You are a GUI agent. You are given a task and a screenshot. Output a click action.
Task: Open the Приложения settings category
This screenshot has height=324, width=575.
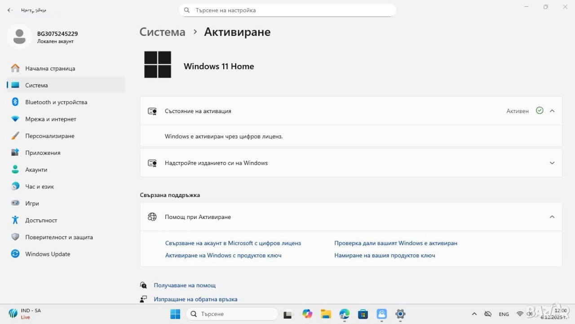tap(43, 153)
